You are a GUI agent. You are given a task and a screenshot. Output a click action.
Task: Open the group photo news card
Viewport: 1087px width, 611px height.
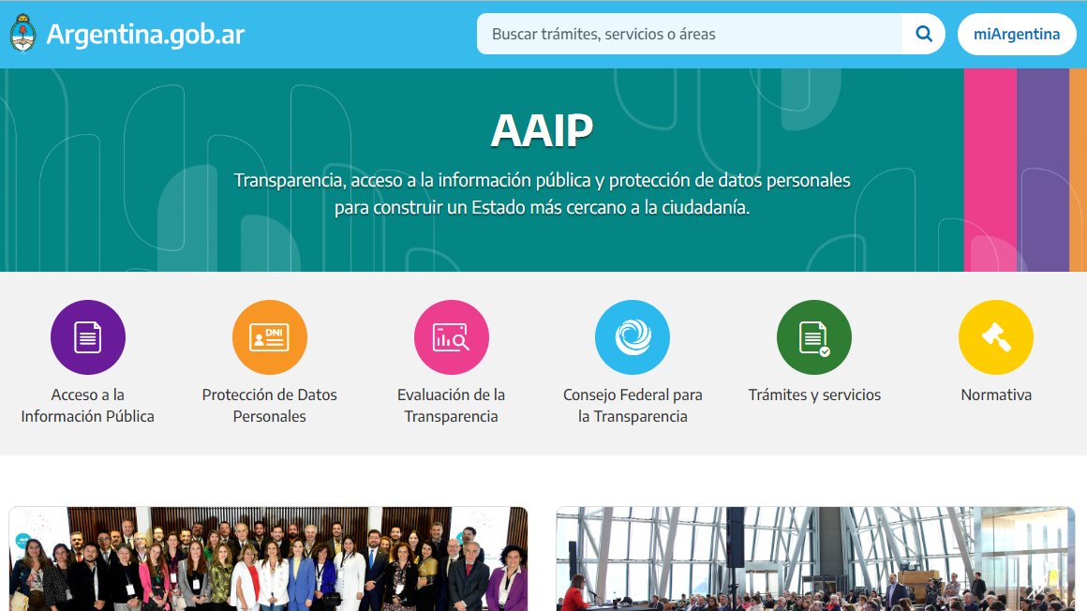point(268,559)
